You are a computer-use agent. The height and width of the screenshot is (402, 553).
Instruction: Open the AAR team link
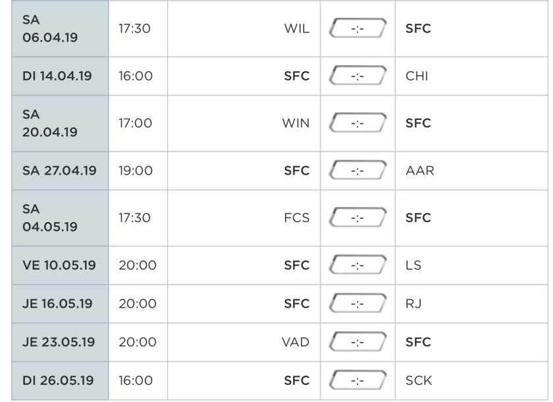pyautogui.click(x=419, y=171)
